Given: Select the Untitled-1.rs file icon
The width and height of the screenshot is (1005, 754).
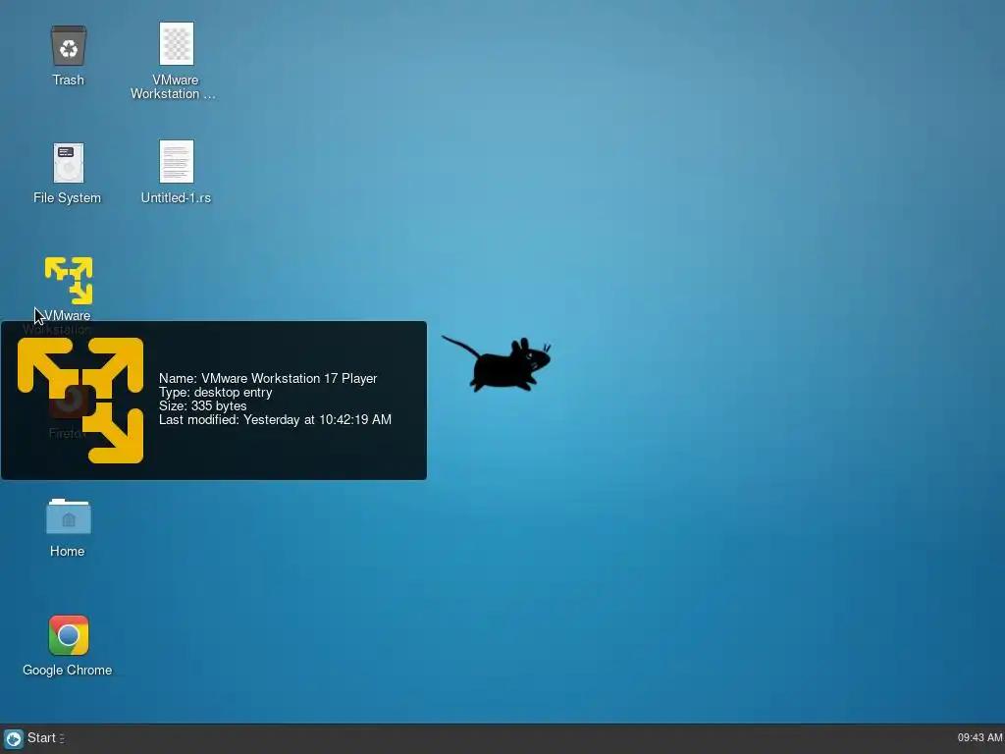Looking at the screenshot, I should 177,162.
